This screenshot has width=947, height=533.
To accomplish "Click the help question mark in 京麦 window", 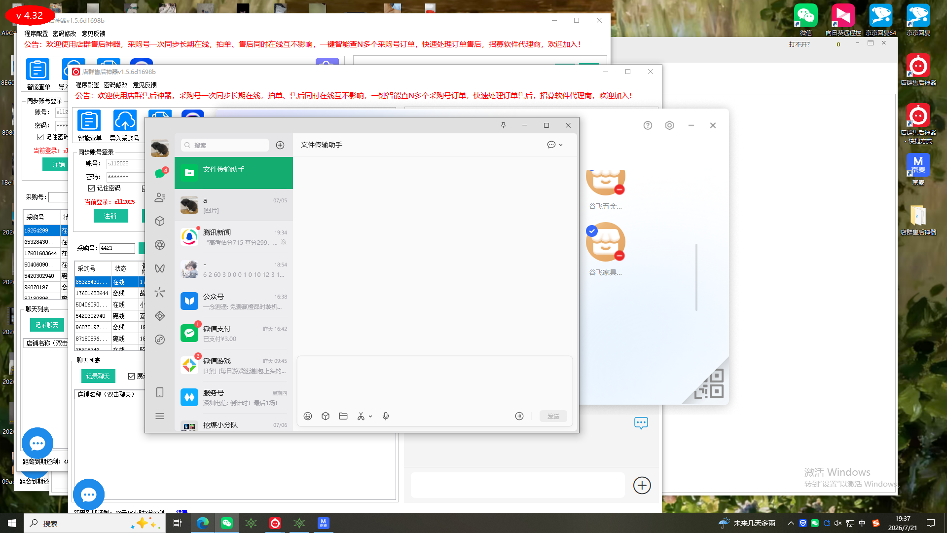I will [648, 125].
